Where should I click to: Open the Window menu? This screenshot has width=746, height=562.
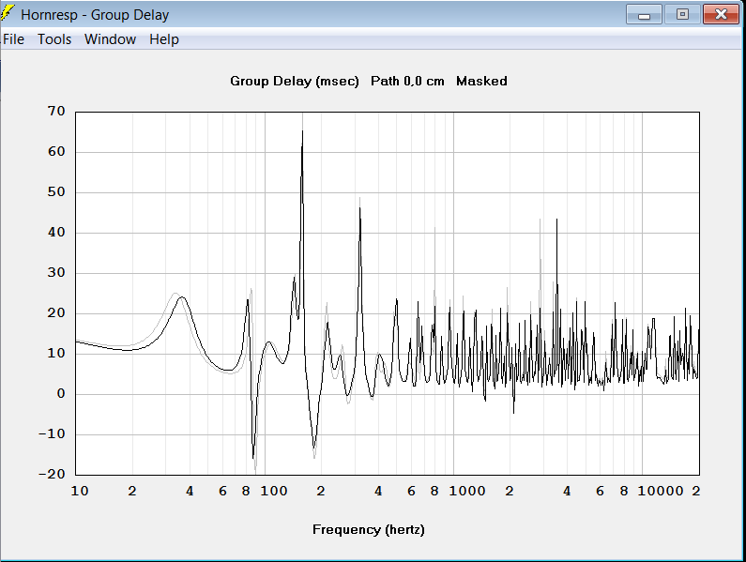coord(110,39)
